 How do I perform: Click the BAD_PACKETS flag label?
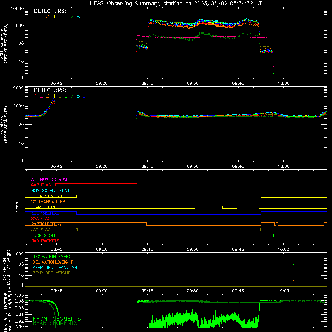point(45,241)
